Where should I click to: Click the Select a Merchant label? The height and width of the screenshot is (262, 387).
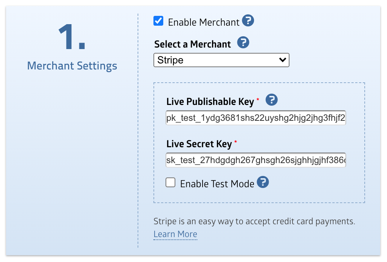click(192, 44)
